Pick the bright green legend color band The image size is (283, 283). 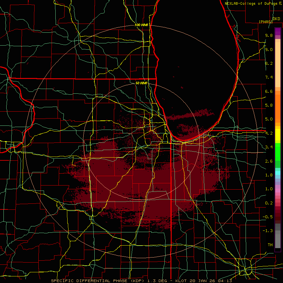coord(278,152)
